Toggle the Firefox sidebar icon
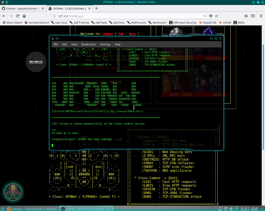 pyautogui.click(x=253, y=16)
